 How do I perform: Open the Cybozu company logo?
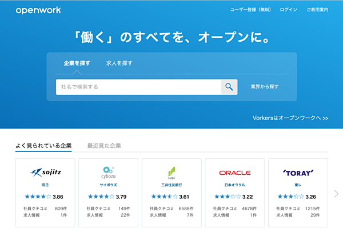(x=108, y=172)
